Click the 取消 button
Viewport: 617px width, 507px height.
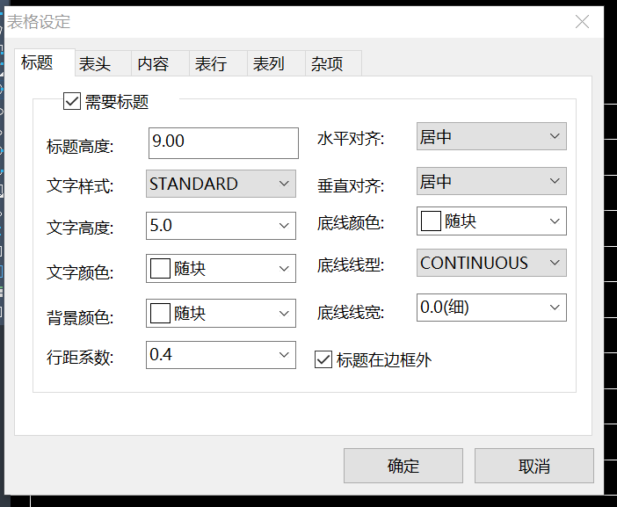(x=534, y=466)
